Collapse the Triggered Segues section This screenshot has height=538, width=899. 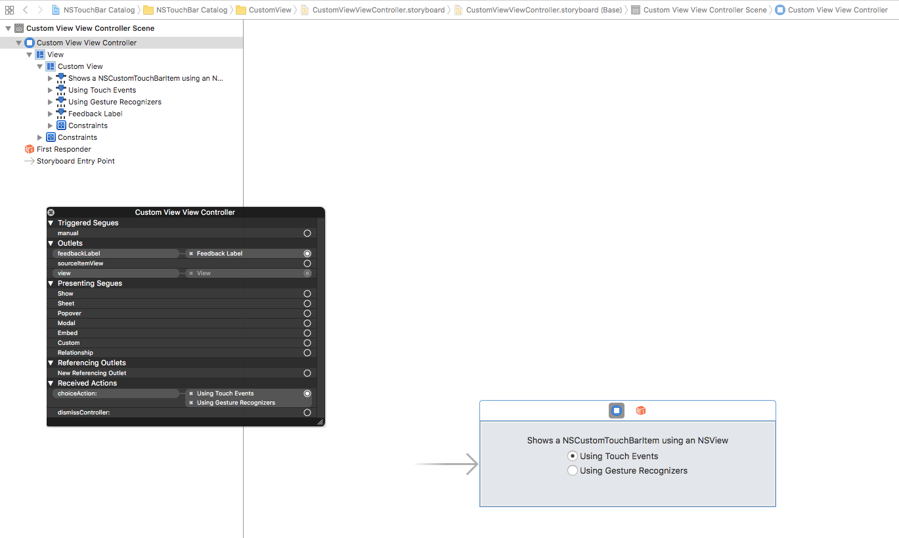[x=51, y=223]
